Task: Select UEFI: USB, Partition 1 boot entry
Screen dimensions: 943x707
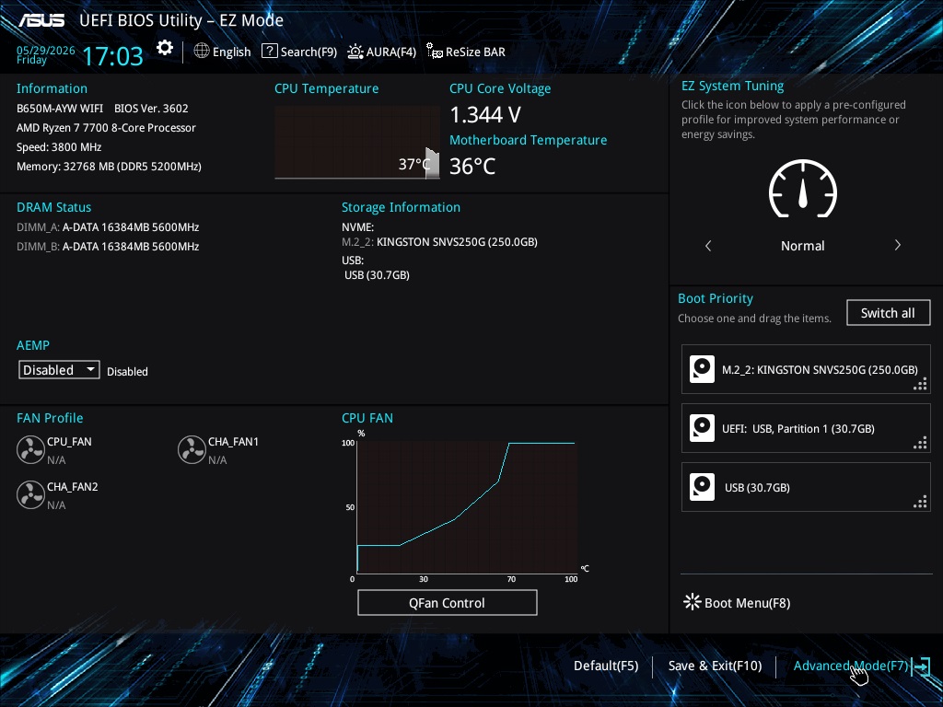Action: [806, 428]
